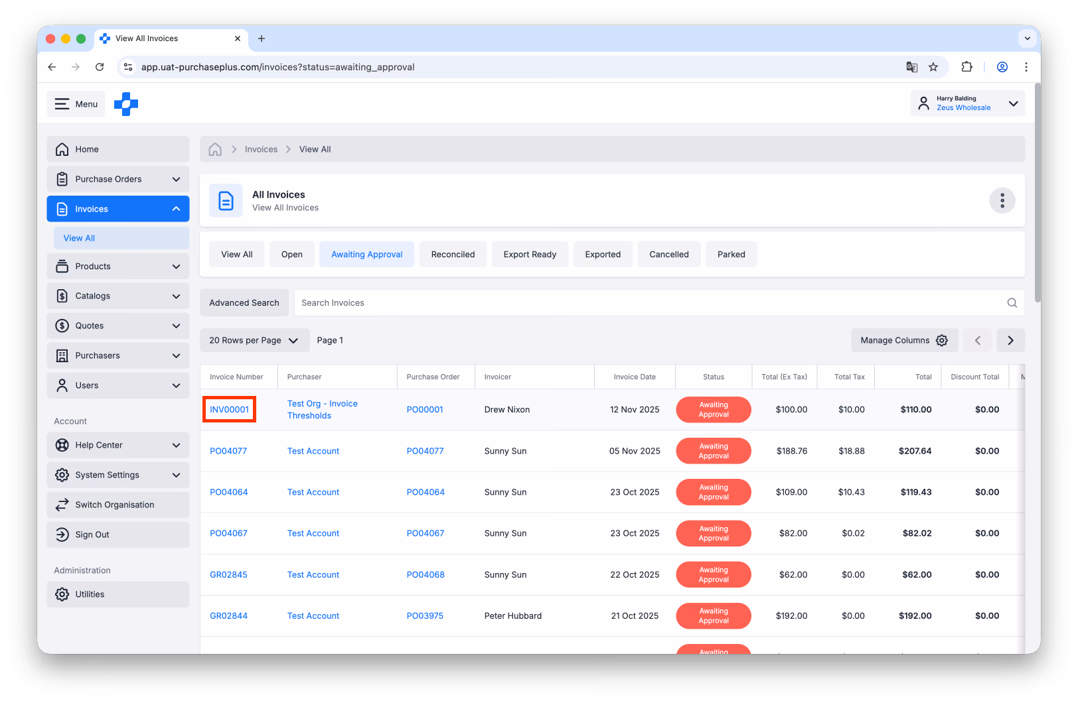Viewport: 1078px width, 703px height.
Task: Open invoice GR02844 link
Action: pyautogui.click(x=229, y=616)
